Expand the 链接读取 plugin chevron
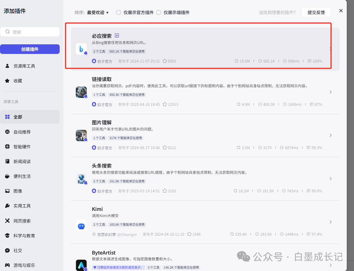The width and height of the screenshot is (354, 271). point(331,92)
